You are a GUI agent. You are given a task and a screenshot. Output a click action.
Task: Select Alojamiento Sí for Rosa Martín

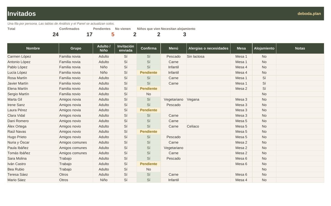coord(264,78)
